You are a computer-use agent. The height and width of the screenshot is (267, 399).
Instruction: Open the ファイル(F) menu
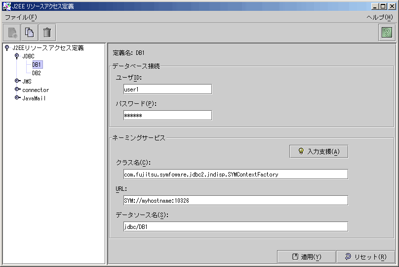[21, 17]
